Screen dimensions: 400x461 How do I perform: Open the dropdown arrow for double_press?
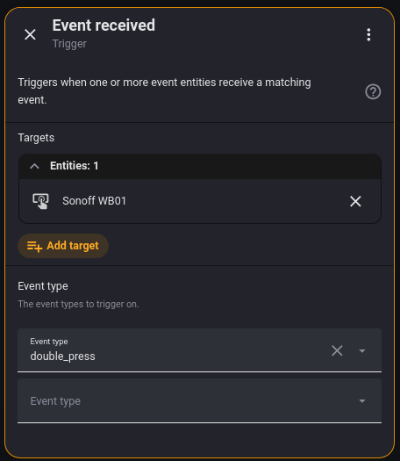click(362, 350)
